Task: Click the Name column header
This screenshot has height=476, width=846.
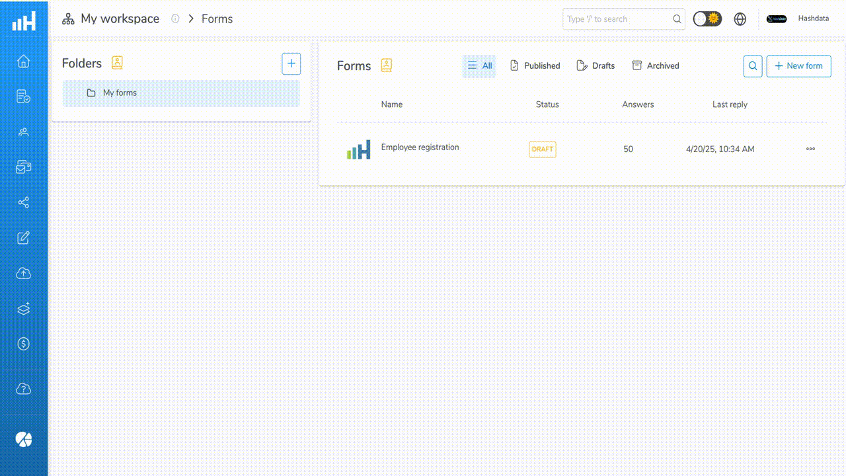Action: coord(392,104)
